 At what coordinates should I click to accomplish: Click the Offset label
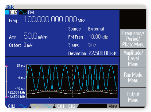(x=15, y=45)
